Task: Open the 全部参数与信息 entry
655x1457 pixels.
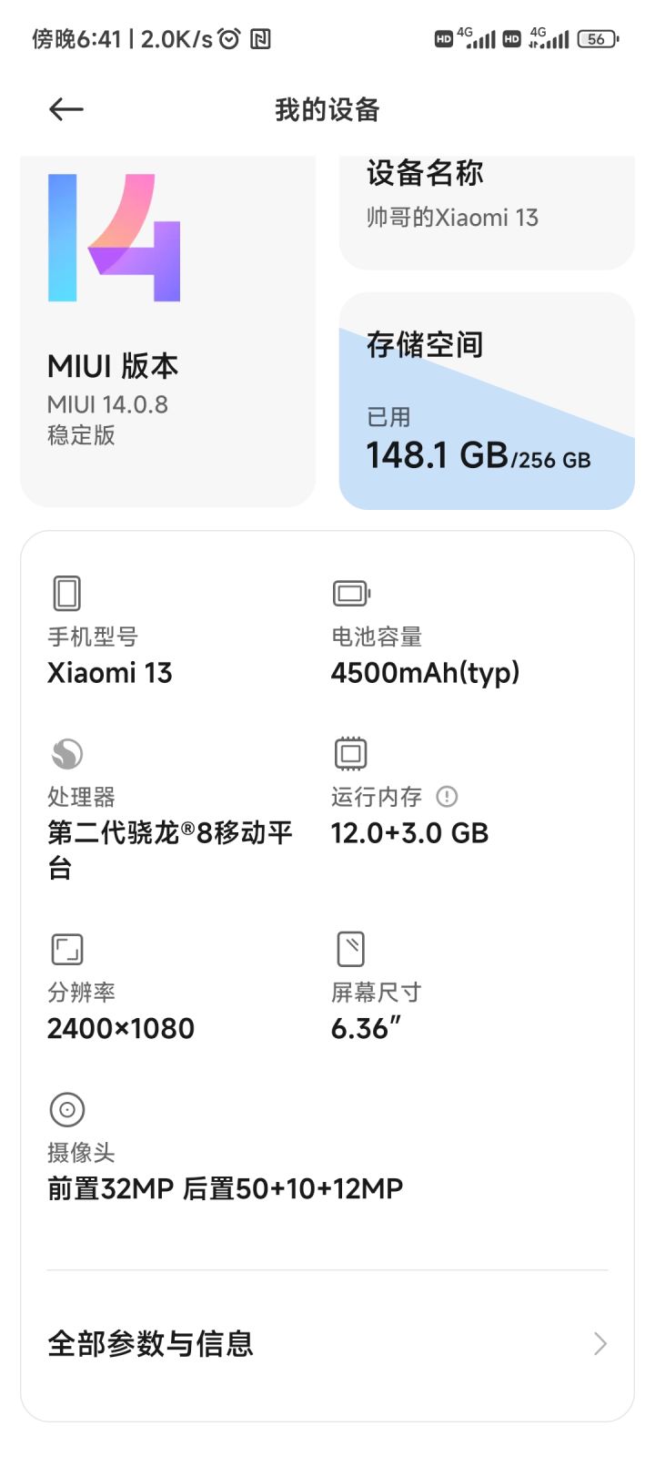Action: [x=327, y=1343]
